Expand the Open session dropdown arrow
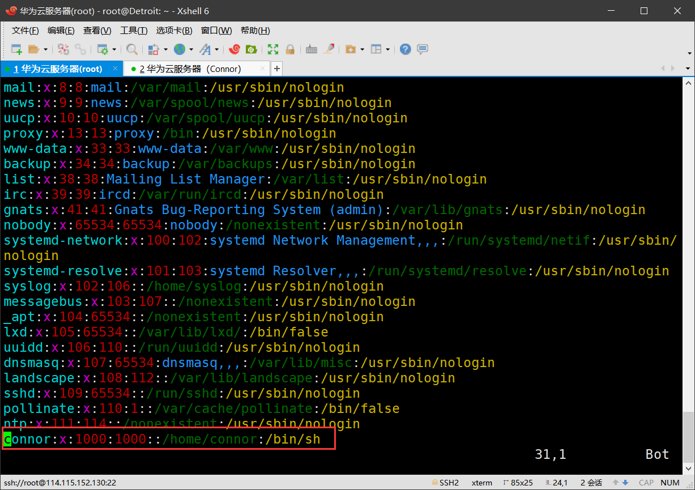Image resolution: width=695 pixels, height=490 pixels. coord(45,49)
